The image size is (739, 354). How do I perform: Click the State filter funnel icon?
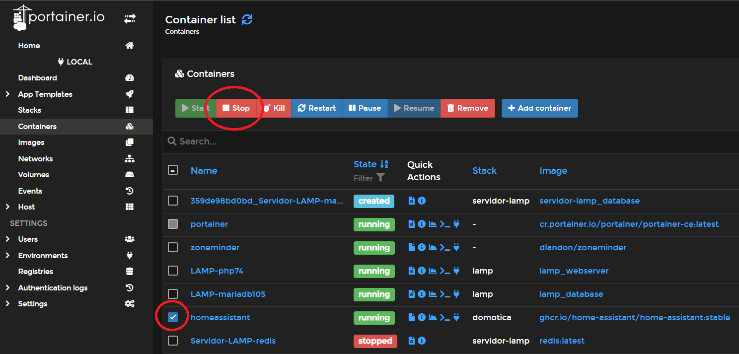tap(380, 177)
